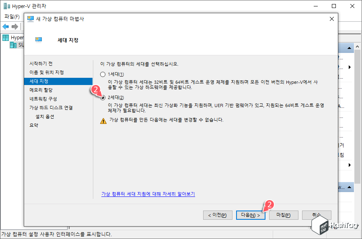
Task: Click the 취소 button
Action: 317,215
